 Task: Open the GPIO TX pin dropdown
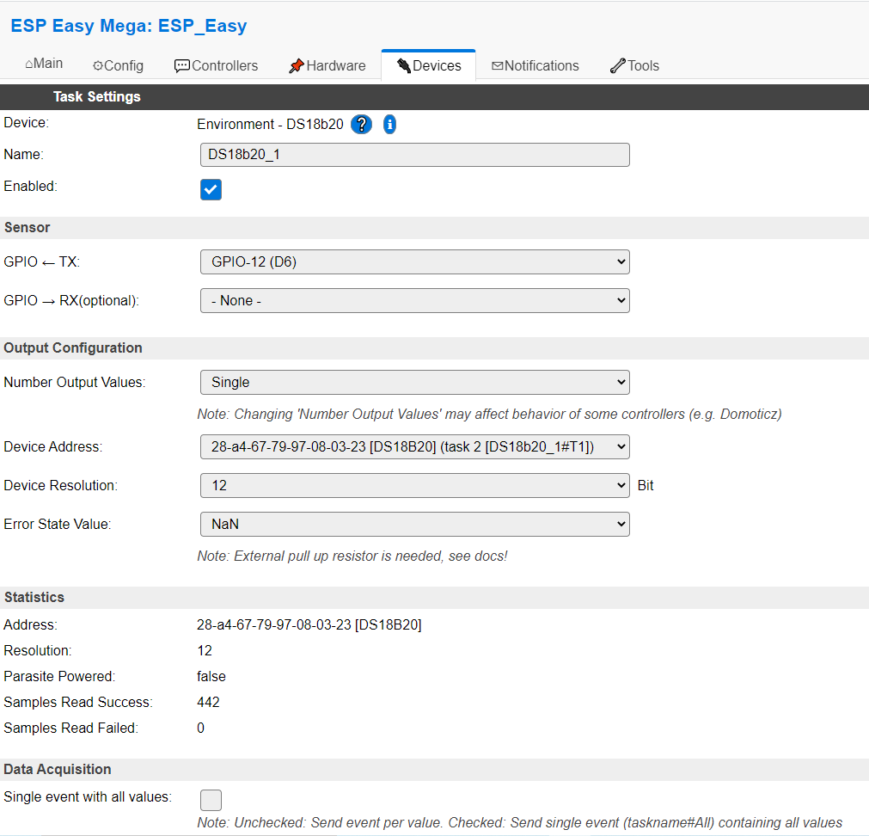(x=414, y=261)
